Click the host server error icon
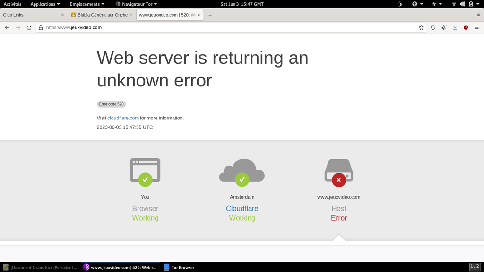484x272 pixels. point(338,173)
